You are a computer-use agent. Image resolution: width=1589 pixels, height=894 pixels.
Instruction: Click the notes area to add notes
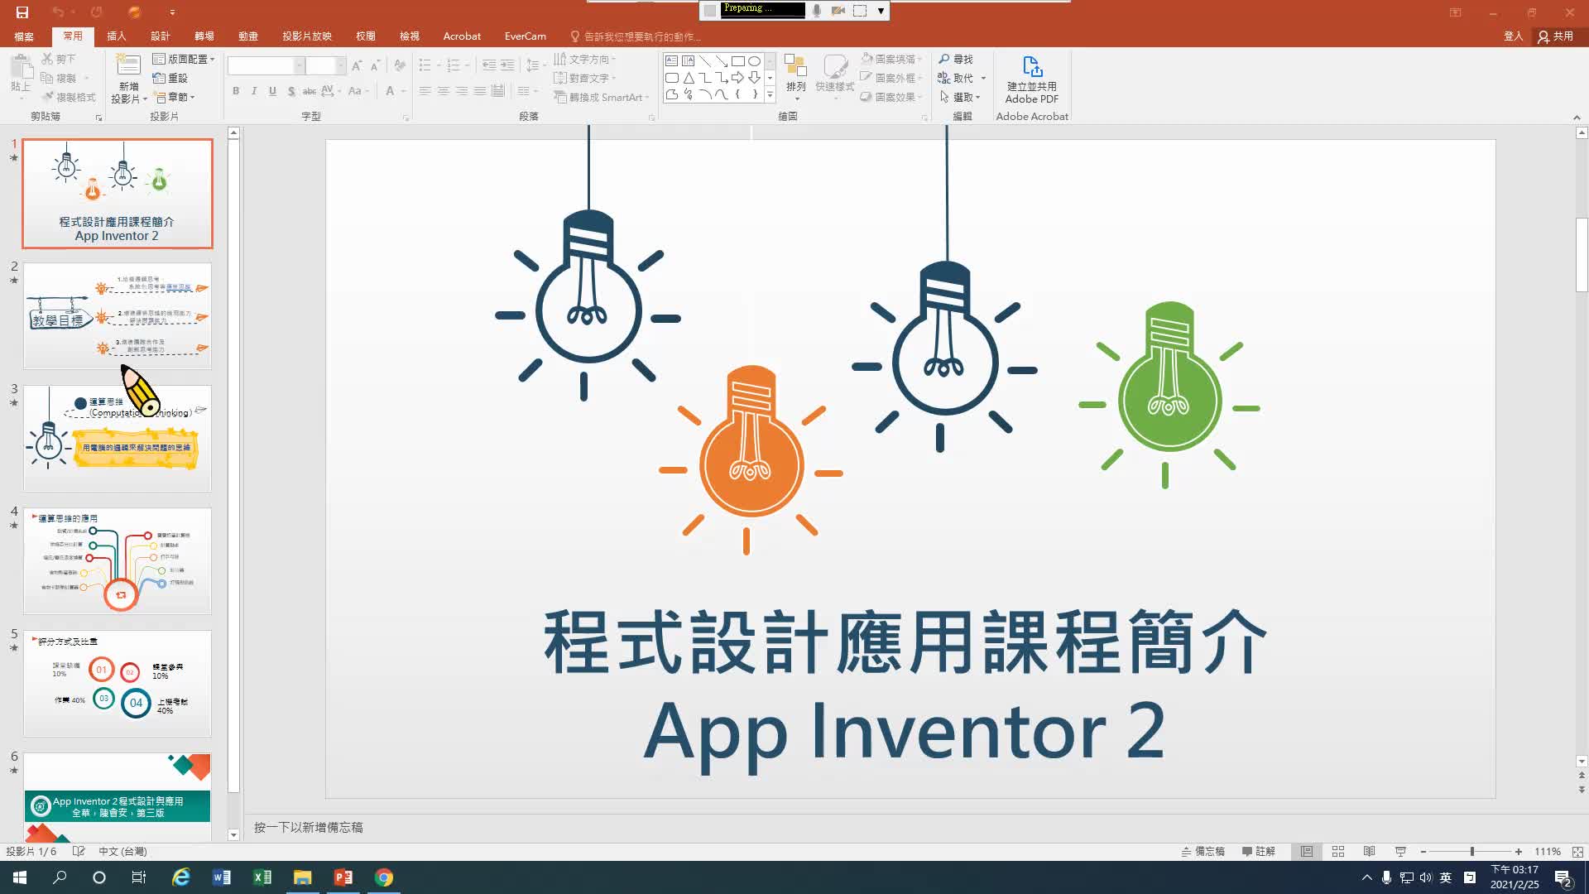coord(910,827)
